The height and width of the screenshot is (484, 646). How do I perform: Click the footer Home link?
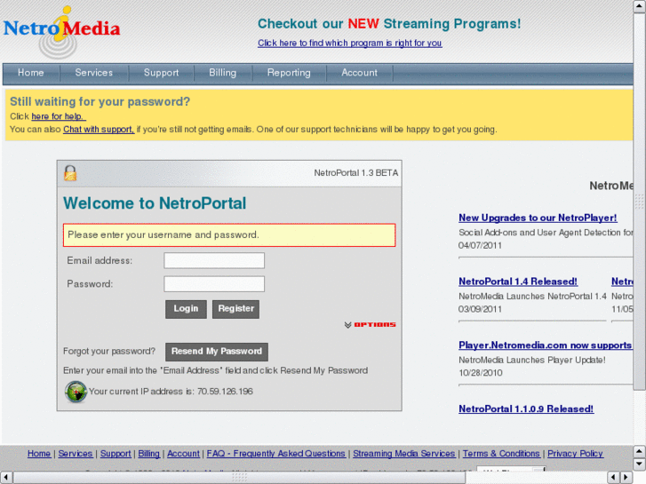39,454
